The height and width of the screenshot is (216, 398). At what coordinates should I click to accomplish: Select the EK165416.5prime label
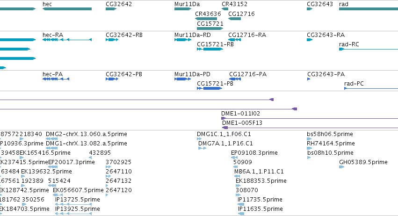(45, 153)
